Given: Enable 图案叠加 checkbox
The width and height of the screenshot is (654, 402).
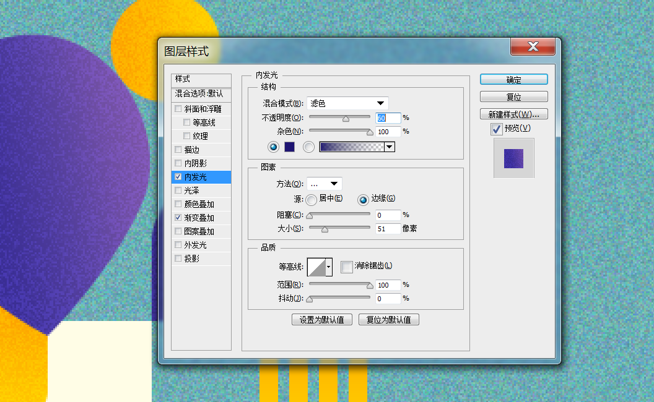Looking at the screenshot, I should click(x=178, y=231).
